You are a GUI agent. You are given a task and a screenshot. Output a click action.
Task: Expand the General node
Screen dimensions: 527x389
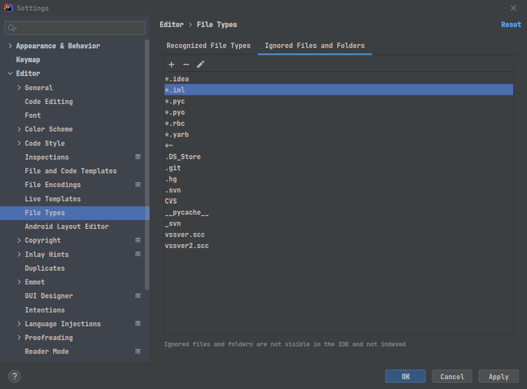pyautogui.click(x=19, y=88)
